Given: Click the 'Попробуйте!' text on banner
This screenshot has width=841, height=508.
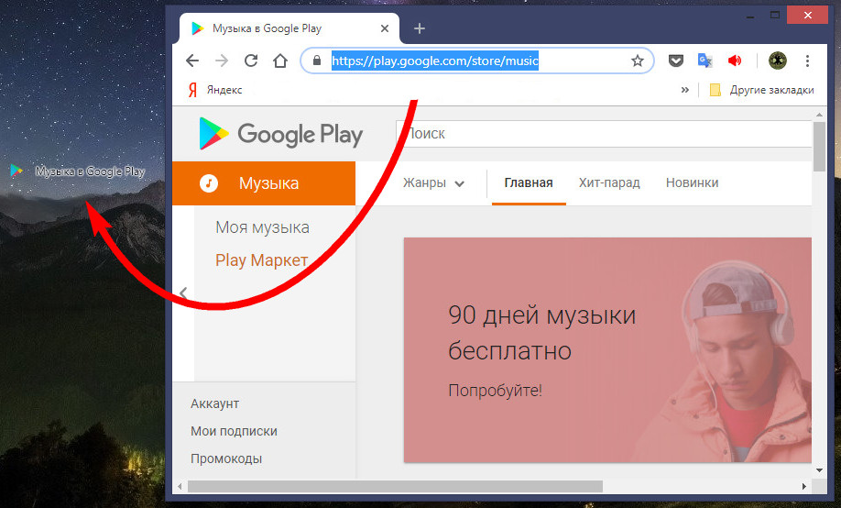Looking at the screenshot, I should click(495, 391).
